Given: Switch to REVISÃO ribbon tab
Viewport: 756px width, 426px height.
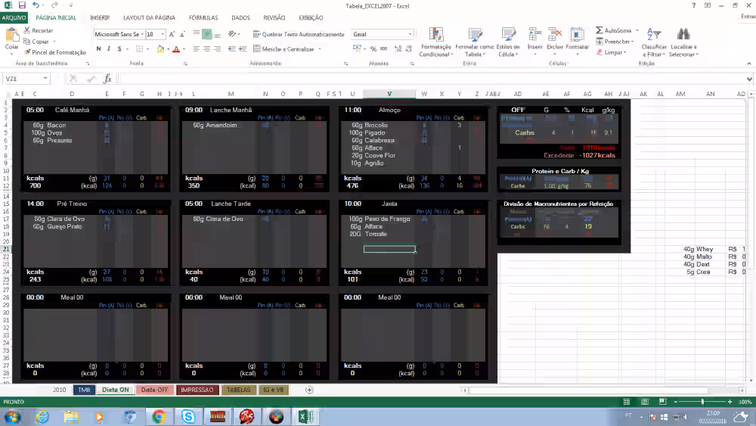Looking at the screenshot, I should [274, 17].
